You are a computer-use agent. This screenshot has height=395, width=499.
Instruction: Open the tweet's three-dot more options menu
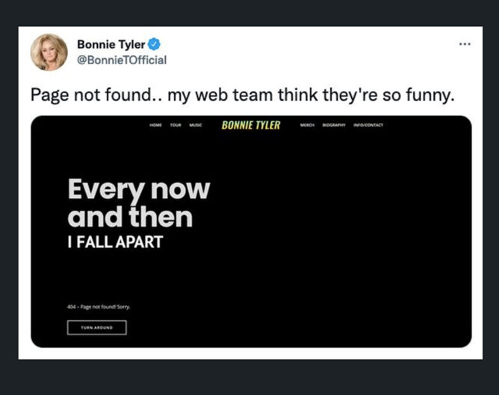(465, 44)
